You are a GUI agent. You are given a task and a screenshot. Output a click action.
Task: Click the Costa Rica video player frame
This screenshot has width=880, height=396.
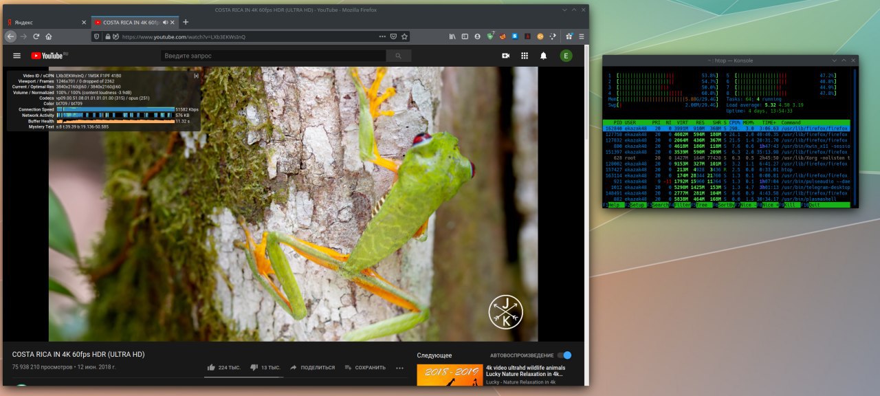(294, 203)
